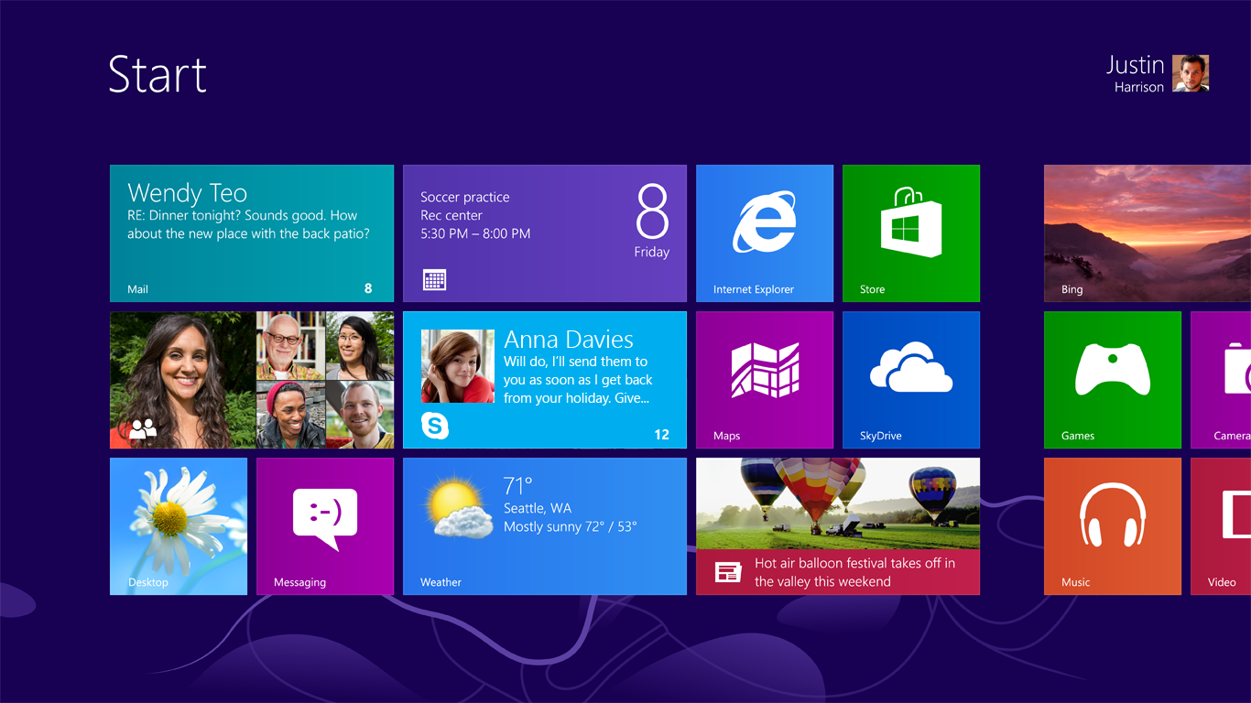Launch the Store app tile

pyautogui.click(x=911, y=233)
